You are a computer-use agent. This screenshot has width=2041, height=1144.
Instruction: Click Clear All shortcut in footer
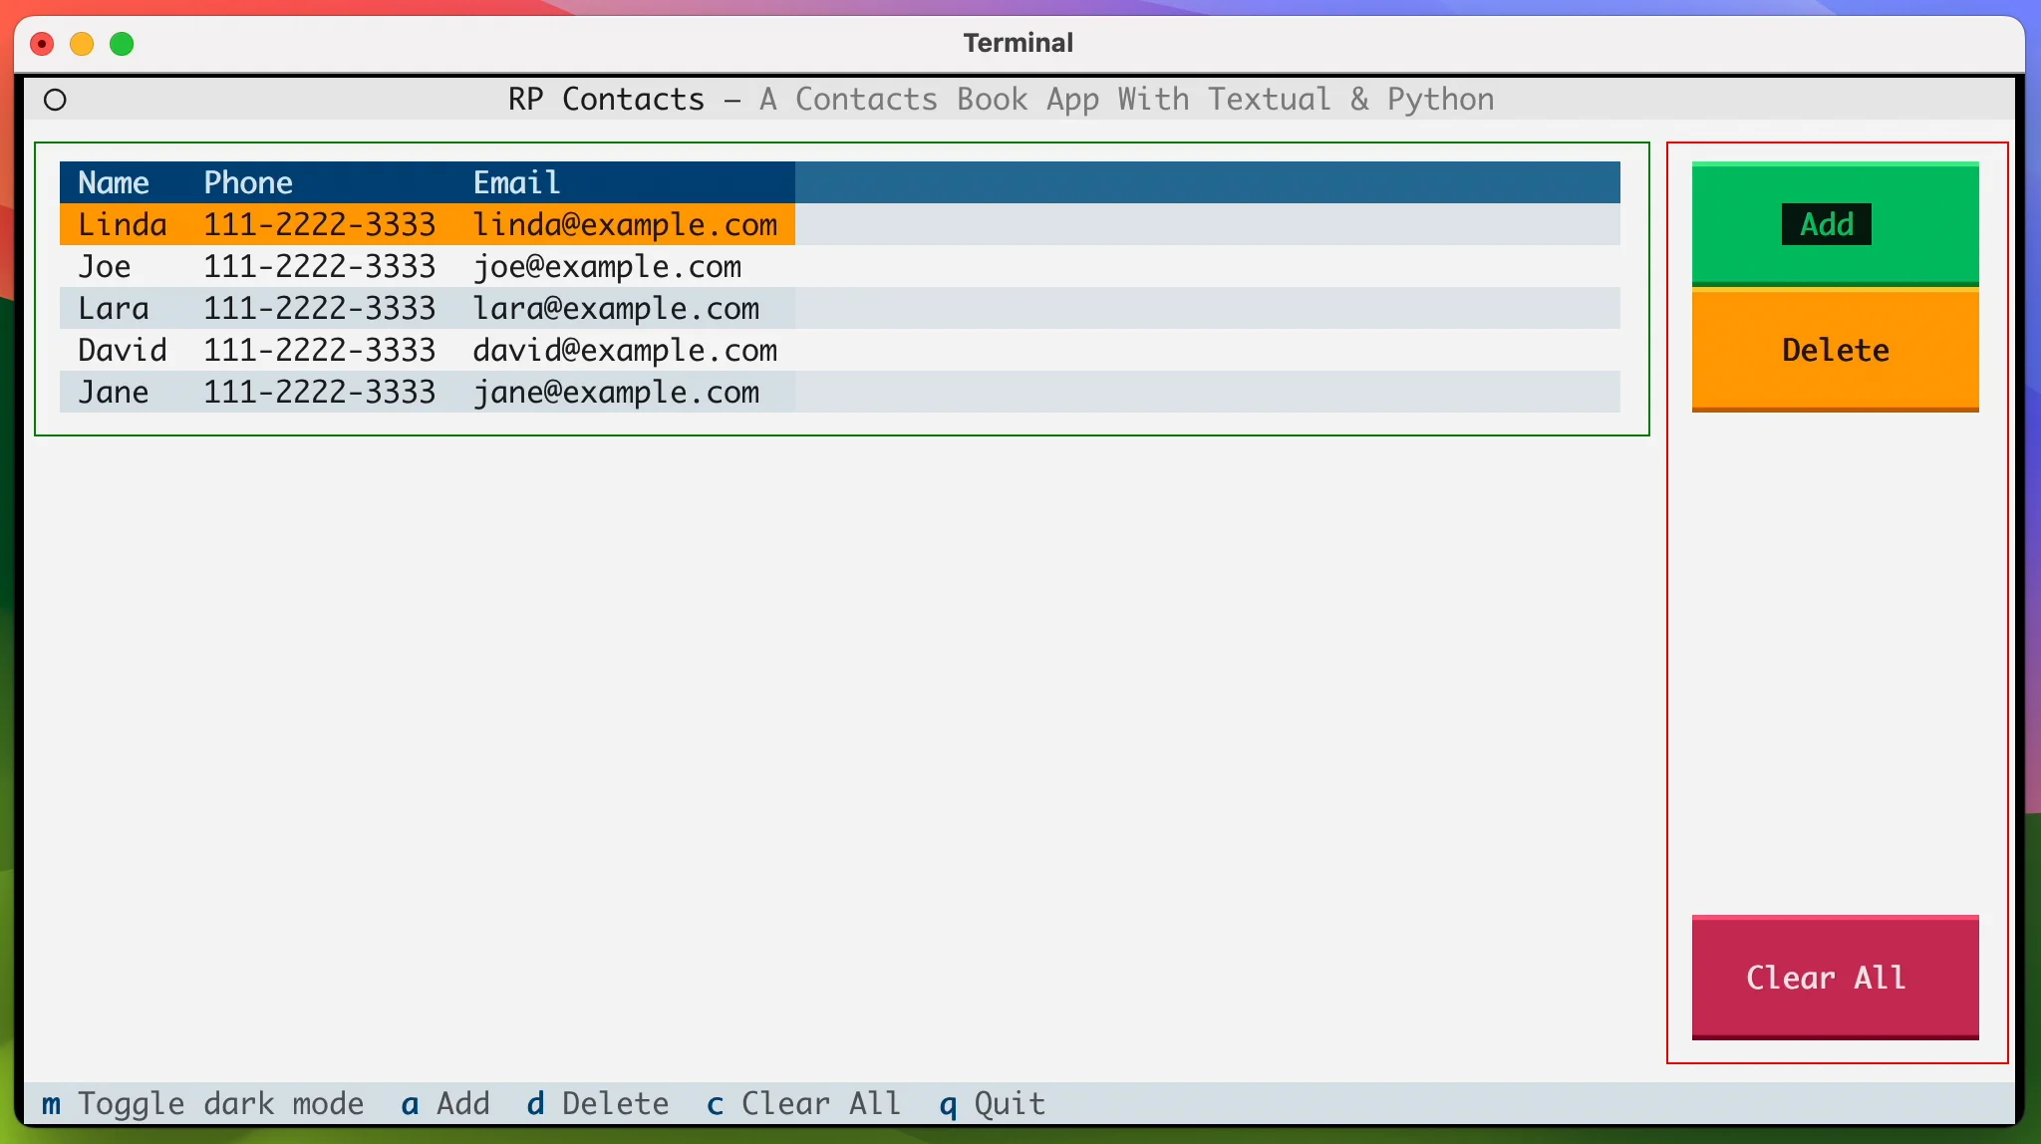[803, 1103]
